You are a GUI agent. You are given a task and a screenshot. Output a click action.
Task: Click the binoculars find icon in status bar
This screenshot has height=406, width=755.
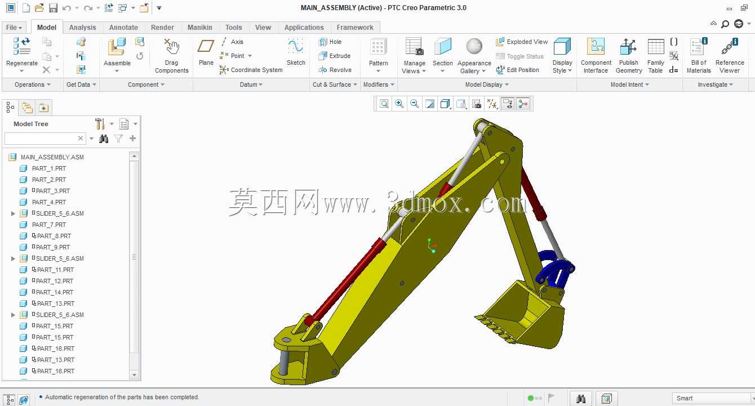coord(581,399)
